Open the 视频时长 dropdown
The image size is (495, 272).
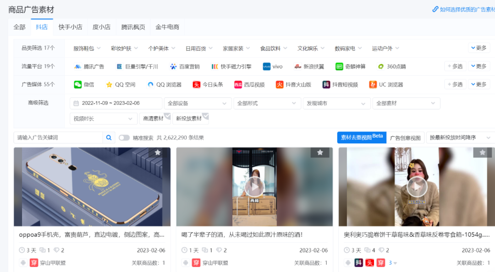104,119
